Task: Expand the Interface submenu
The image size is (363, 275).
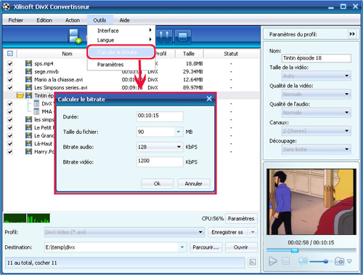Action: tap(121, 31)
